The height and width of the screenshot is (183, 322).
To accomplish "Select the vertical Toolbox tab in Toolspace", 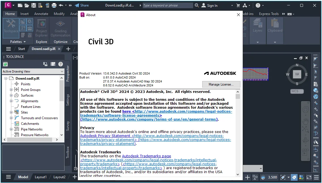I will point(68,152).
